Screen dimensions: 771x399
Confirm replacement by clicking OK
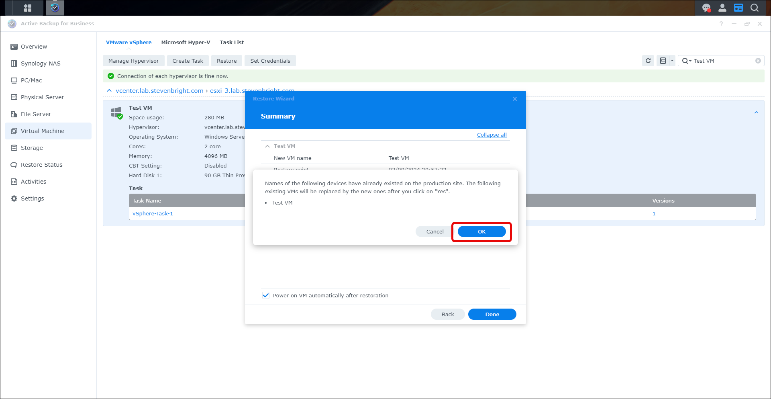(481, 231)
